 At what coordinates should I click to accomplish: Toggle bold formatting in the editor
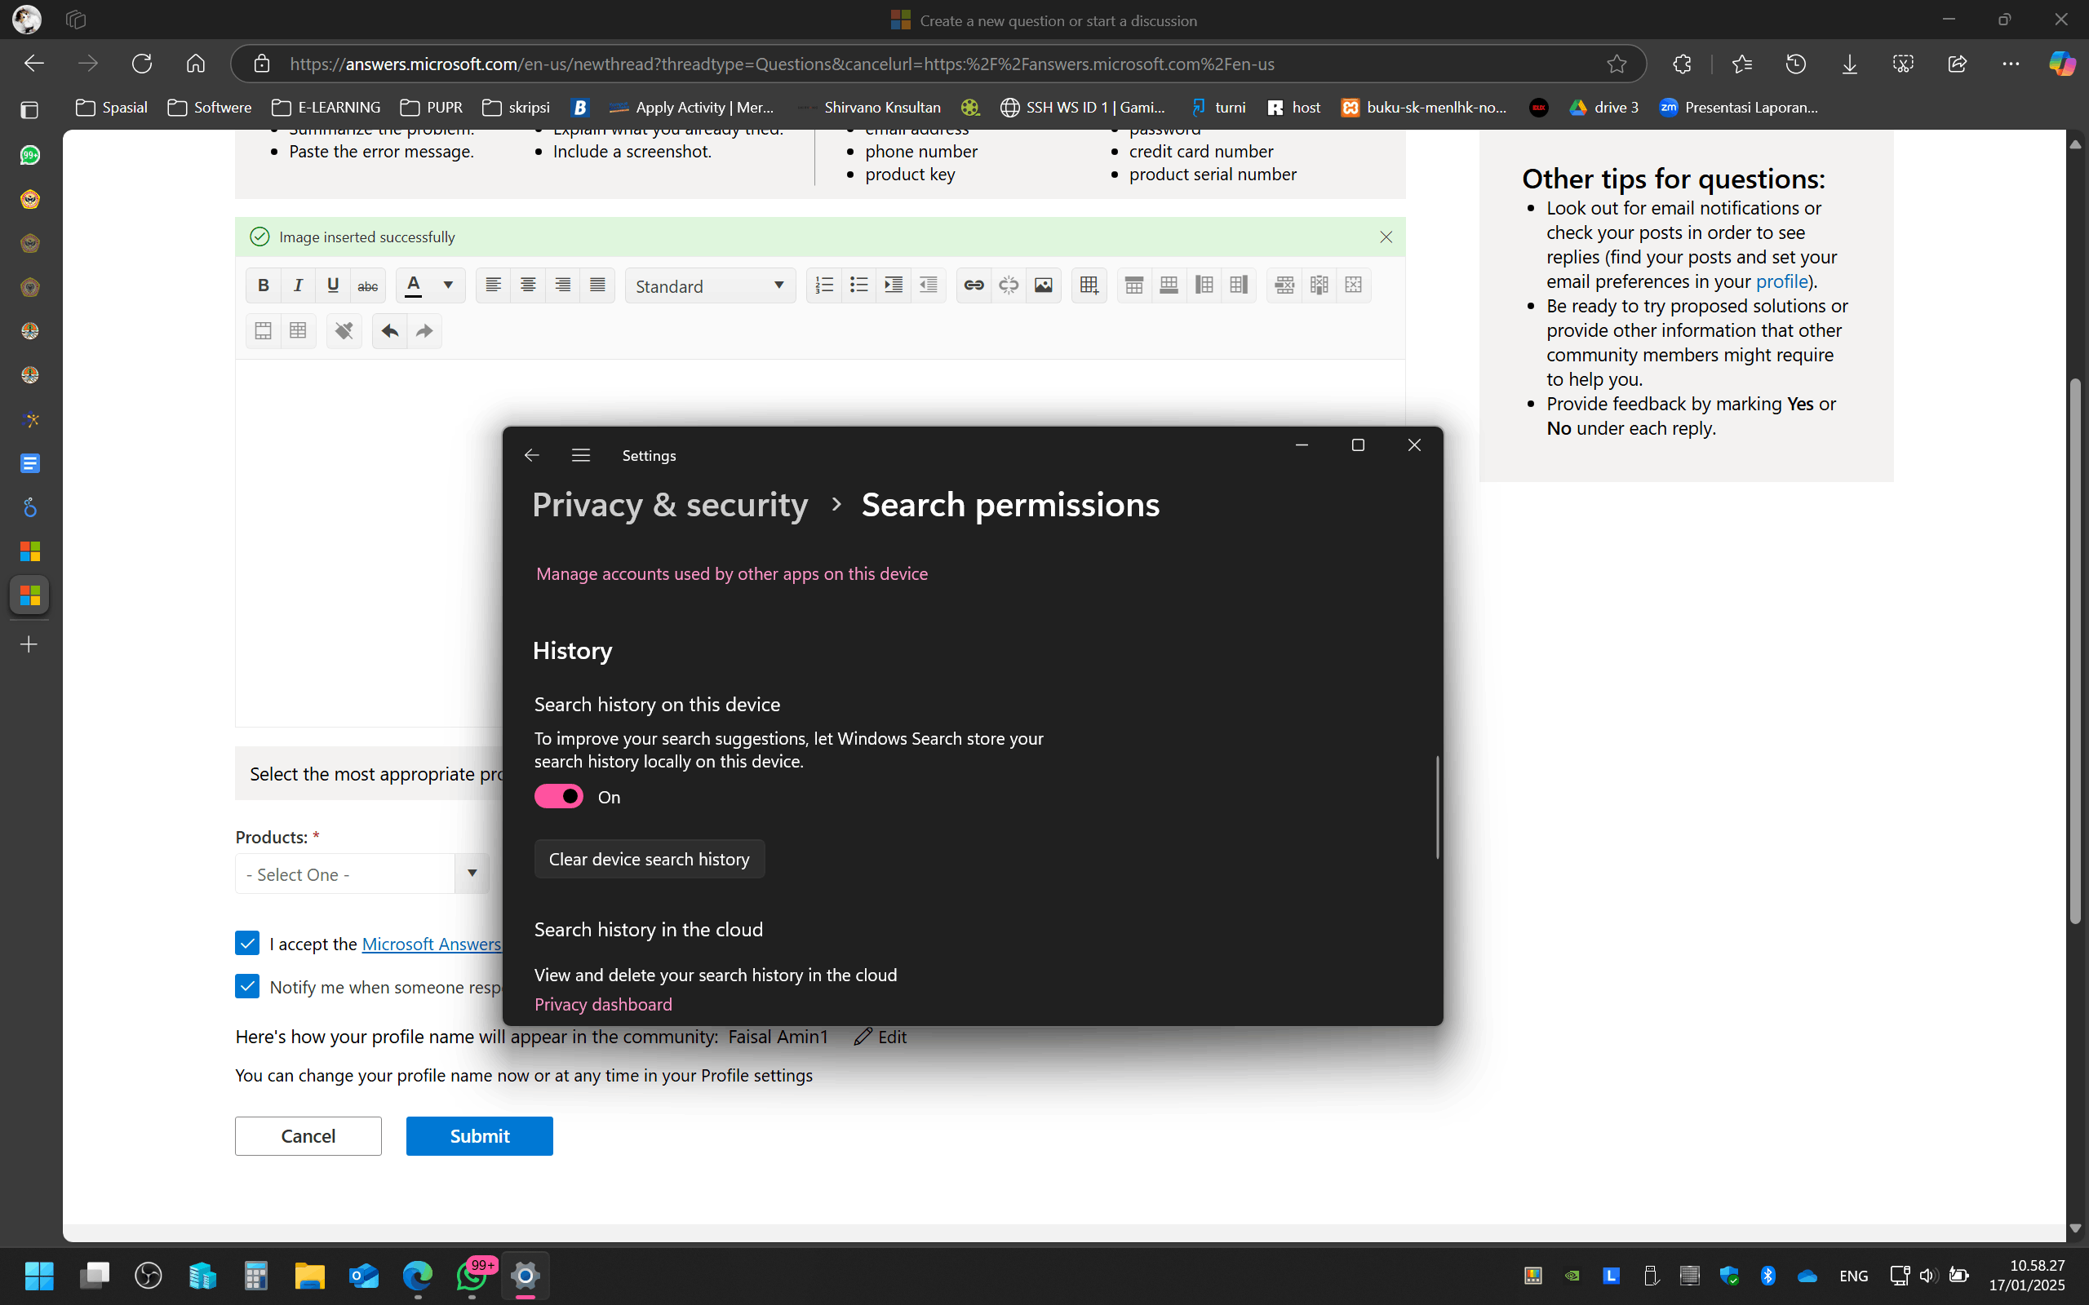coord(264,285)
